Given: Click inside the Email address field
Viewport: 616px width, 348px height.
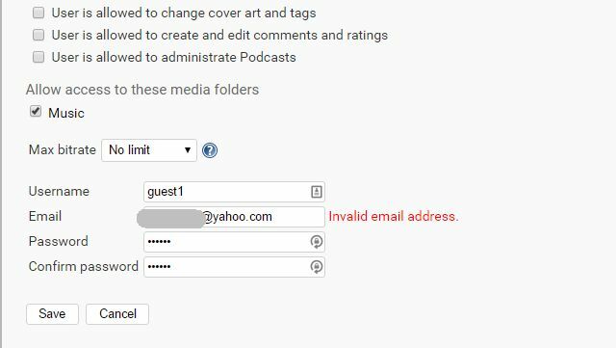Looking at the screenshot, I should coord(234,217).
